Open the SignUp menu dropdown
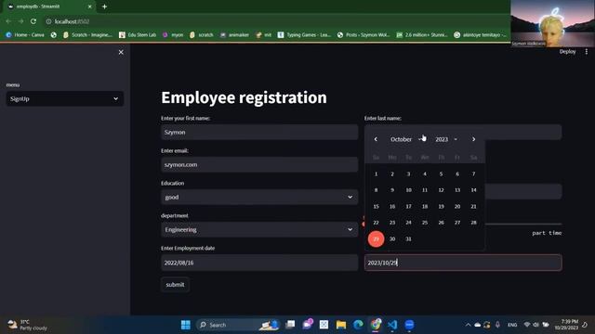The height and width of the screenshot is (334, 595). (64, 99)
